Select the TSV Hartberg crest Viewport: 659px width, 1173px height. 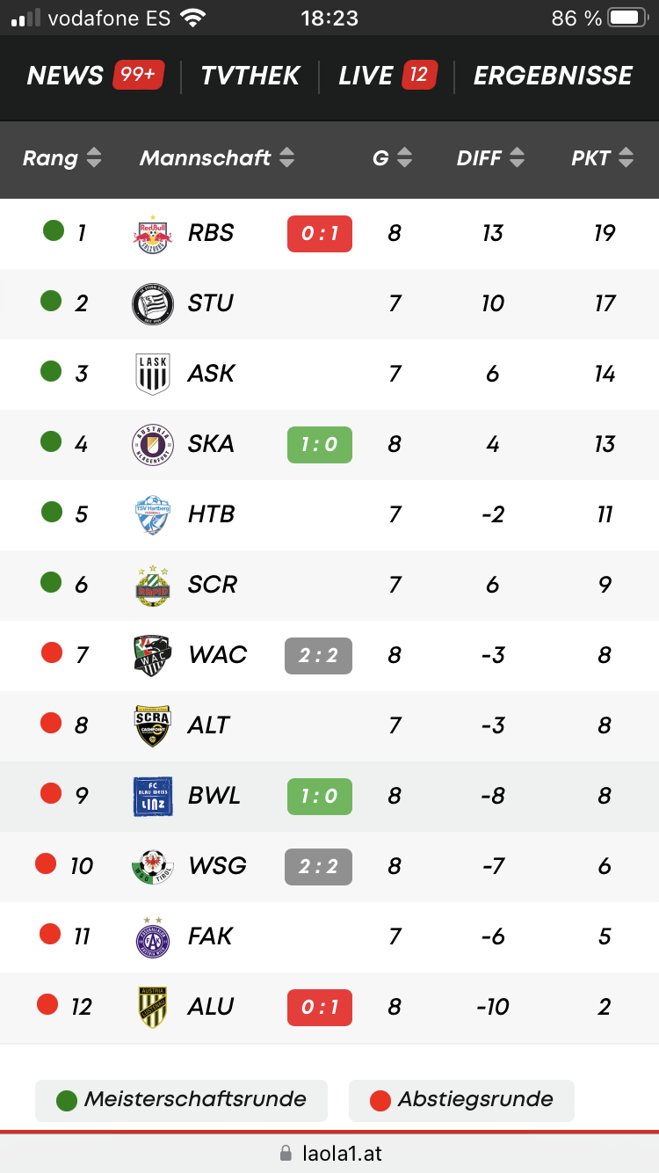point(152,515)
